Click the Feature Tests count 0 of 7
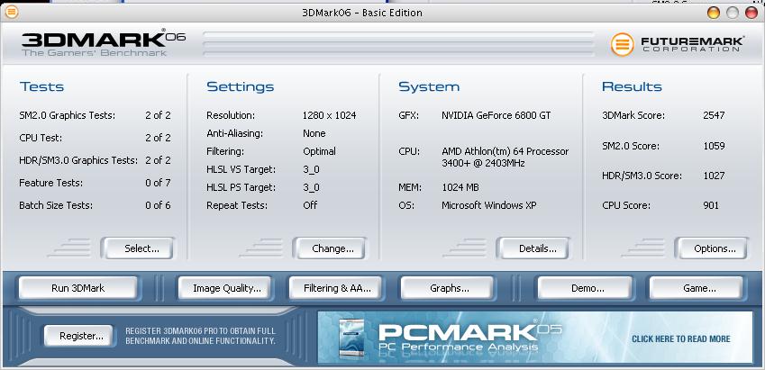Screen dimensions: 765x370 tap(158, 183)
